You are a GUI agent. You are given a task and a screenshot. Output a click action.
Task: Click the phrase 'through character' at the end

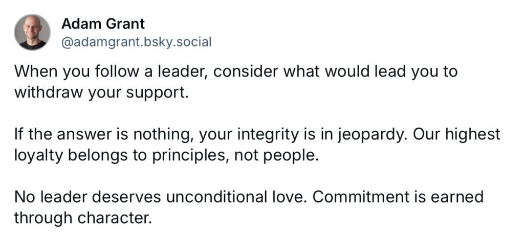[82, 219]
